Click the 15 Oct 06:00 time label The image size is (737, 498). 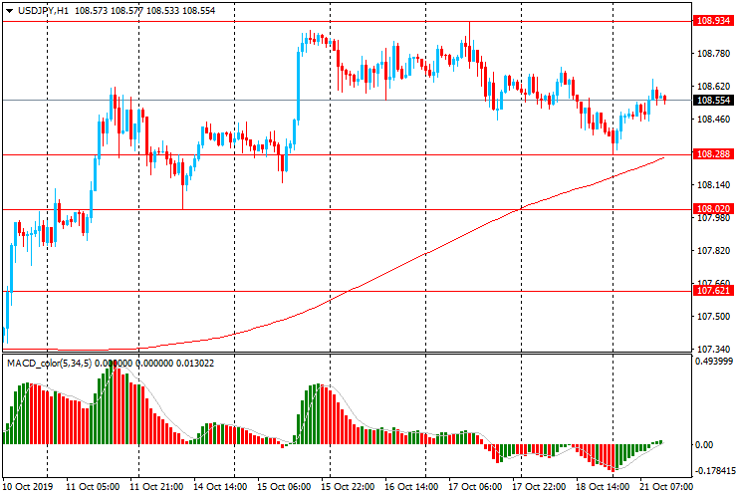tap(284, 486)
